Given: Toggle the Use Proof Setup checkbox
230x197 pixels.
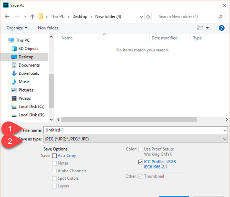Looking at the screenshot, I should (x=141, y=149).
